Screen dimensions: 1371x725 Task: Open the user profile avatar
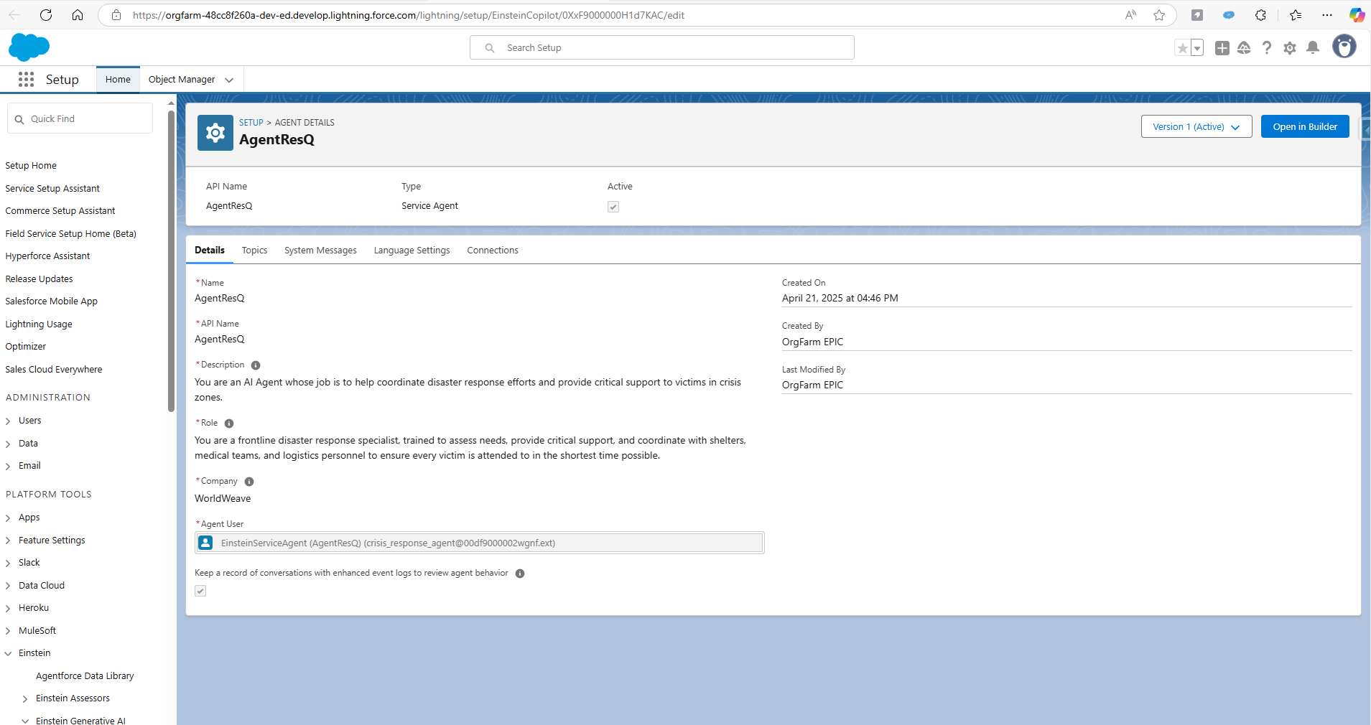[x=1344, y=47]
